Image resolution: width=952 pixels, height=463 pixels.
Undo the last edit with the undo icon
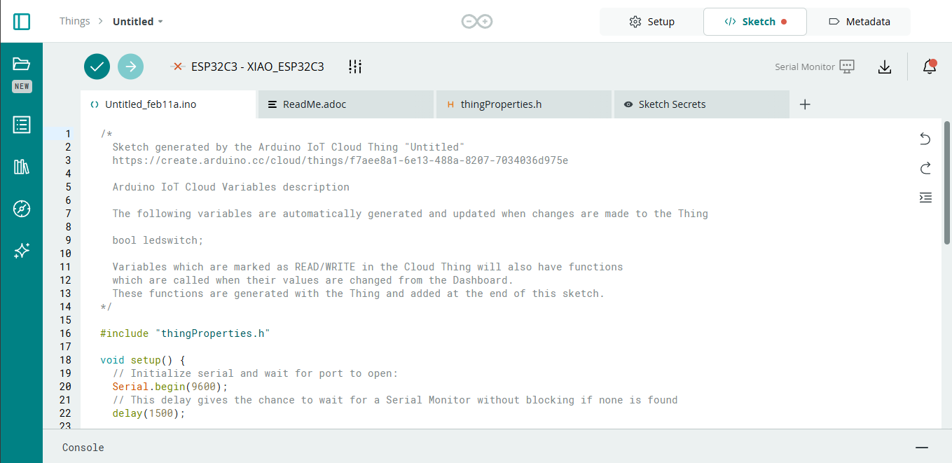coord(925,139)
